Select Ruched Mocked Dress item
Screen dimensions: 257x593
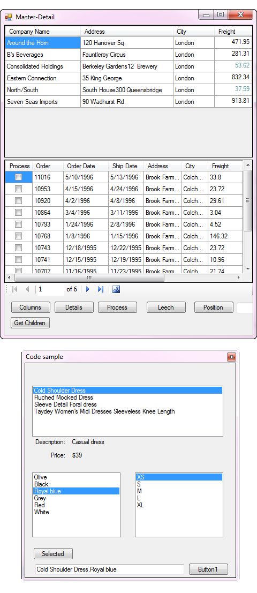coord(128,397)
